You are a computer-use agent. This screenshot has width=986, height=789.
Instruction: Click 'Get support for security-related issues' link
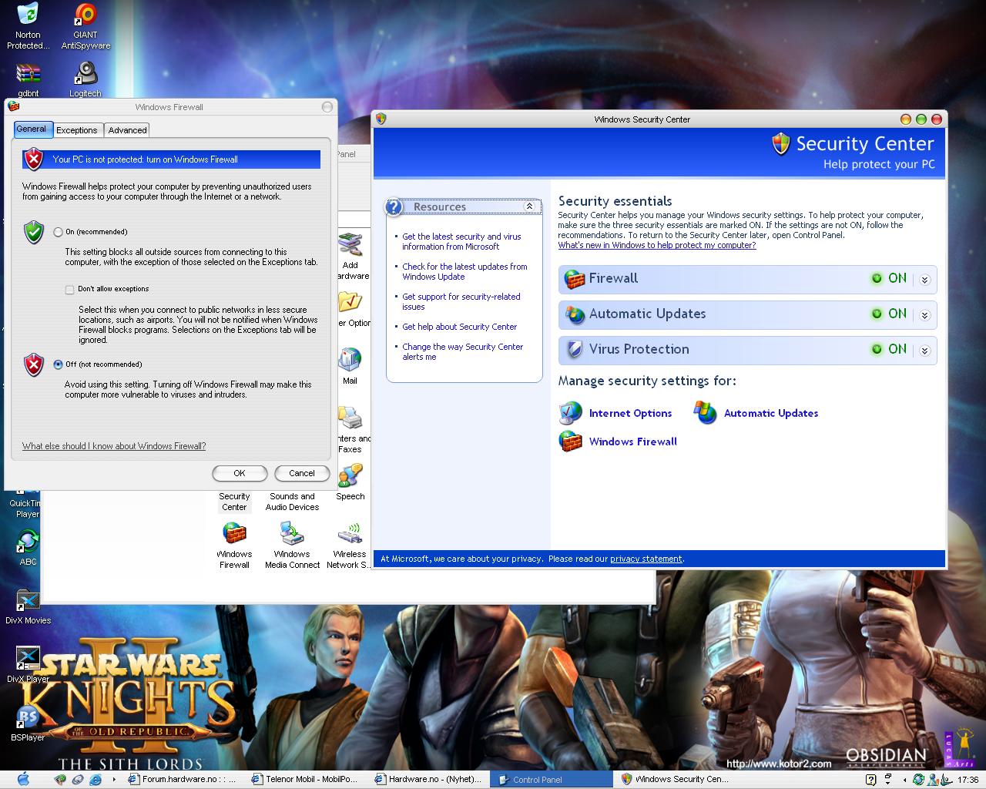[x=461, y=301]
